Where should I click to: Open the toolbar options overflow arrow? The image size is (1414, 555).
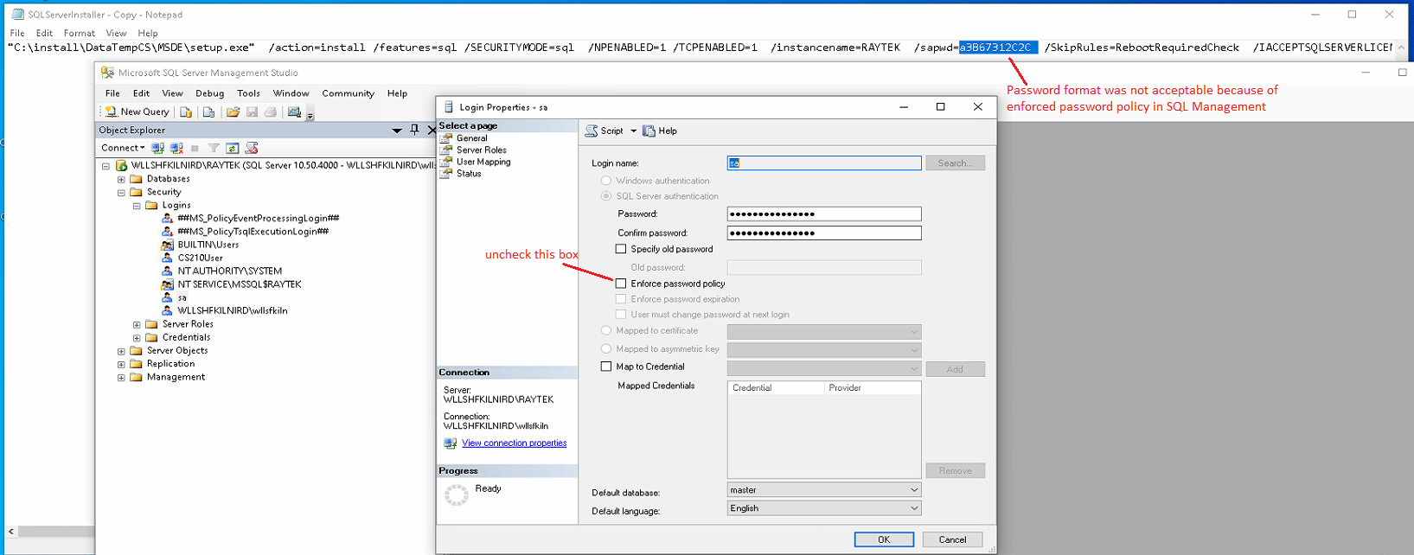pyautogui.click(x=310, y=114)
